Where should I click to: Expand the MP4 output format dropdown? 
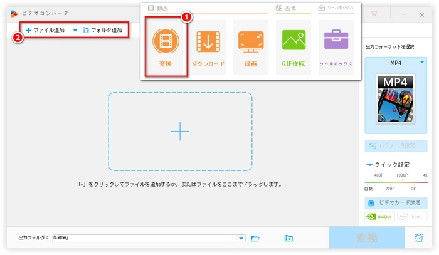[x=422, y=62]
